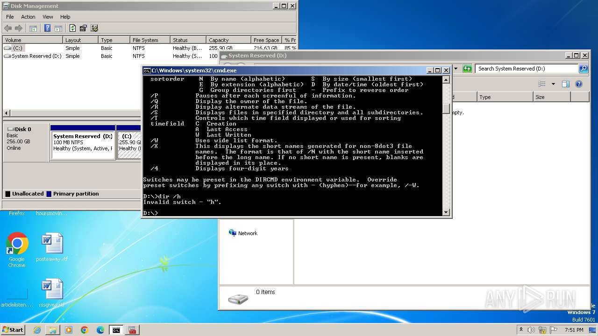Click the Change your view icon in Explorer
The height and width of the screenshot is (336, 598).
pos(542,84)
